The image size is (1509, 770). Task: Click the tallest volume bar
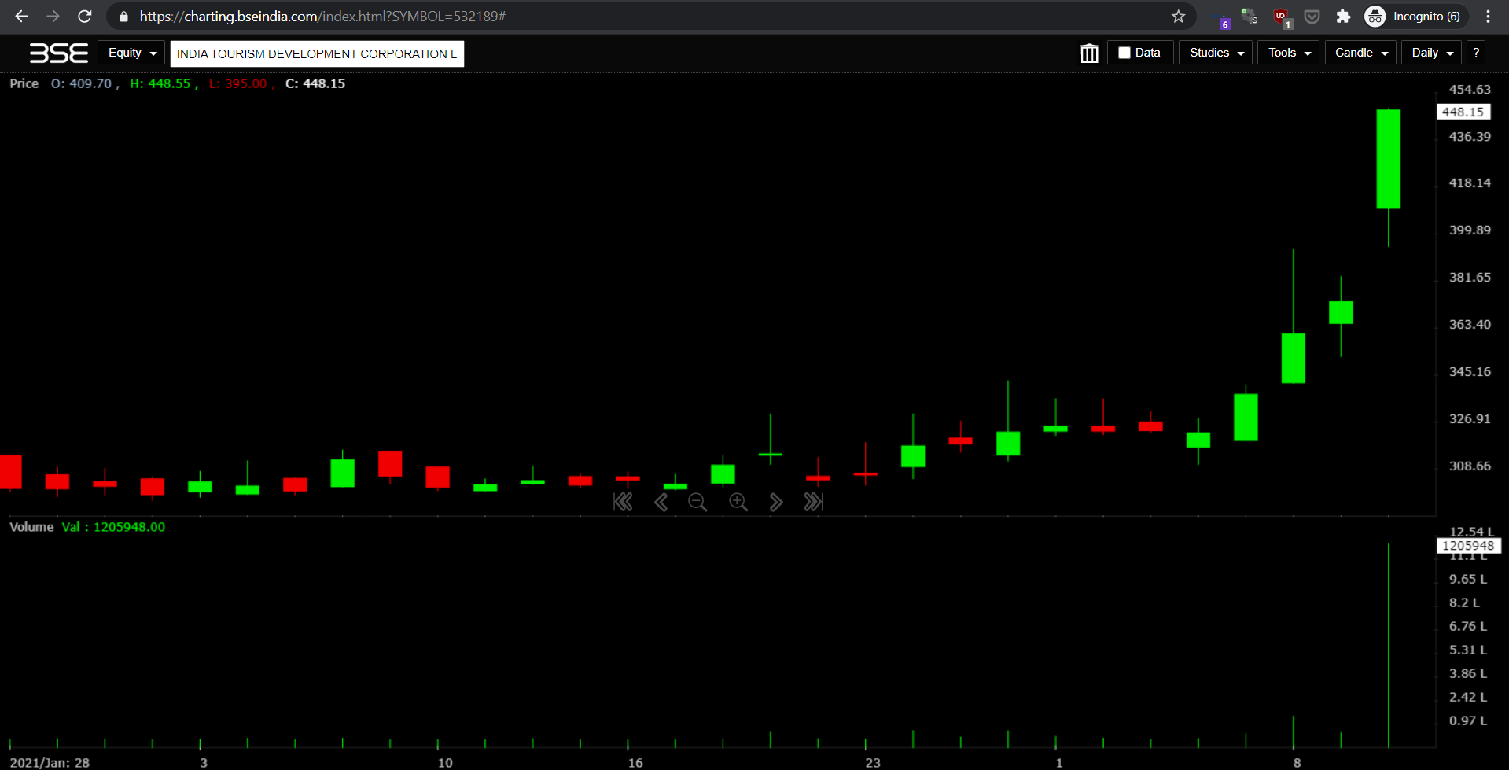tap(1389, 645)
